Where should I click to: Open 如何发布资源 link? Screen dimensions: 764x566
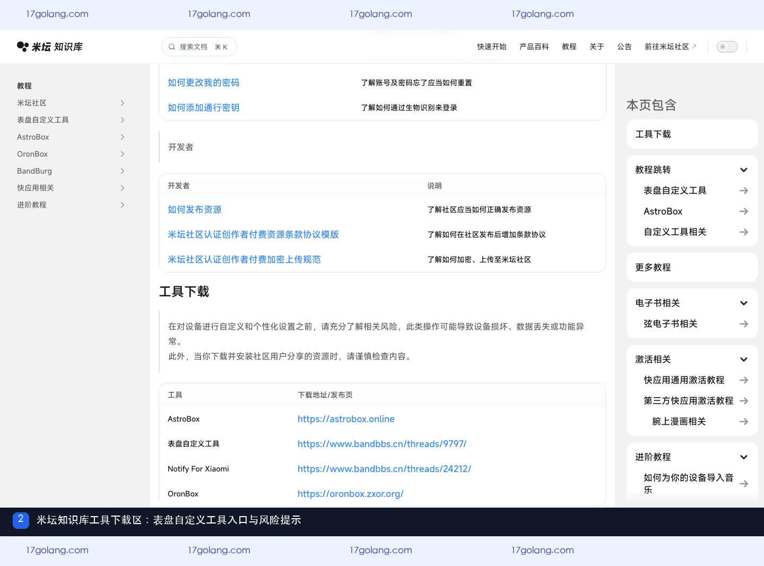pyautogui.click(x=195, y=210)
